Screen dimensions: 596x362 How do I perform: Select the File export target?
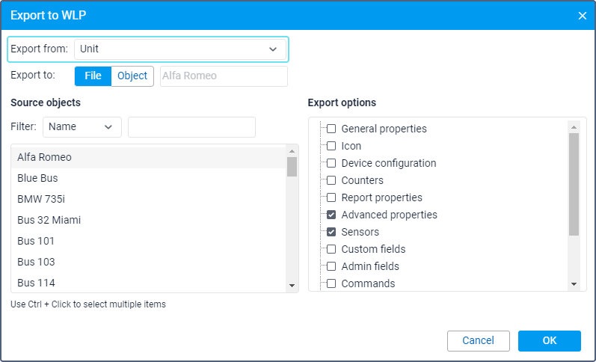(93, 76)
